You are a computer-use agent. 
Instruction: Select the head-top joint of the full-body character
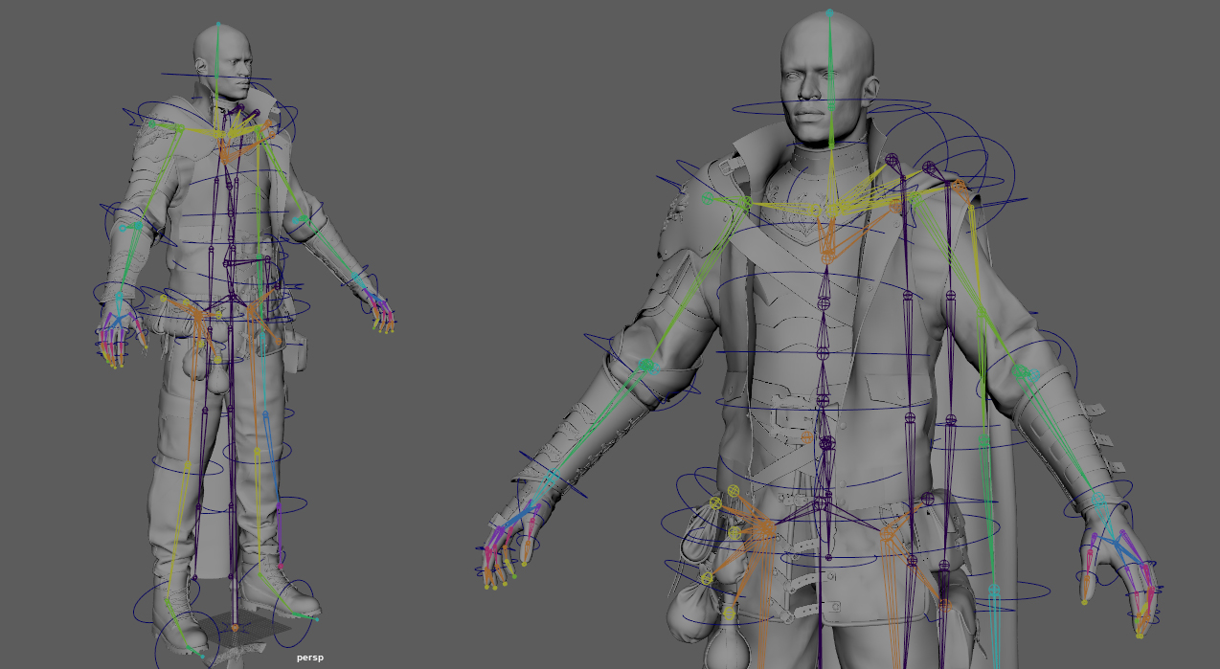tap(217, 25)
